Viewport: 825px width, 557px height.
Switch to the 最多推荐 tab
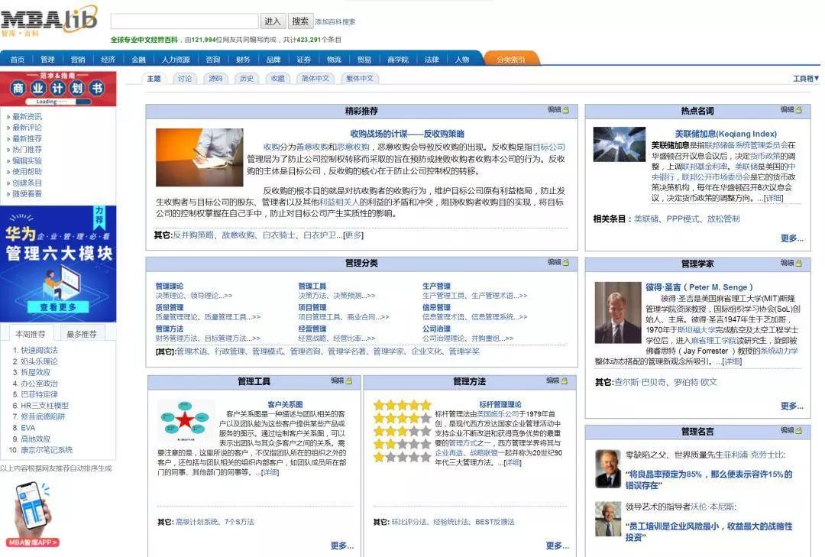pos(82,334)
